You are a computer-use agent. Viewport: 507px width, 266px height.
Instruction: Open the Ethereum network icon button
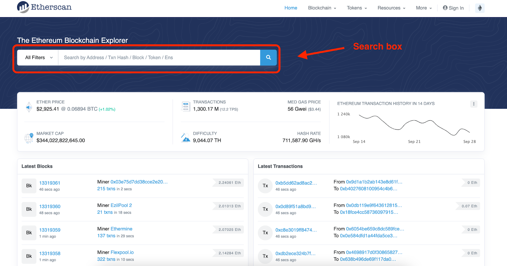coord(480,8)
